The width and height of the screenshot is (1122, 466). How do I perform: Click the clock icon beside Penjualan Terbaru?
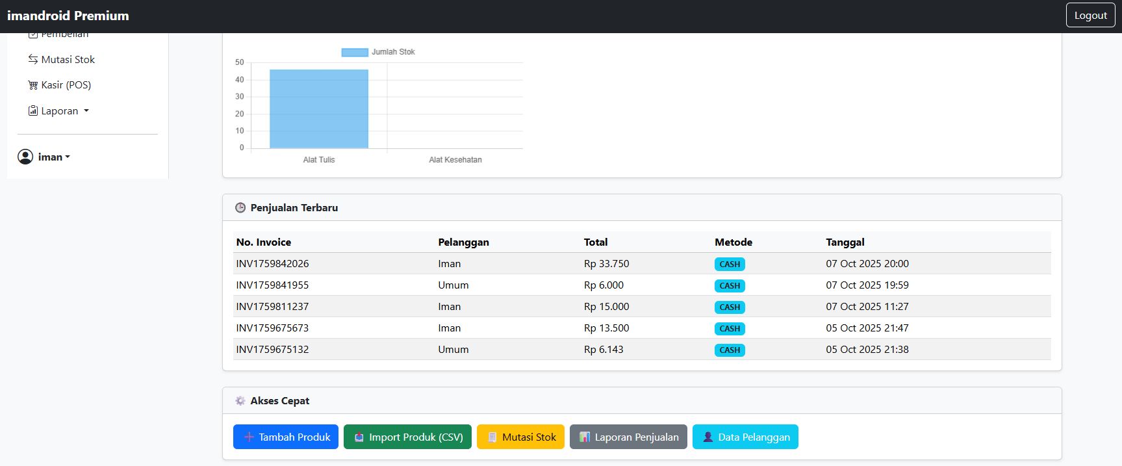240,208
